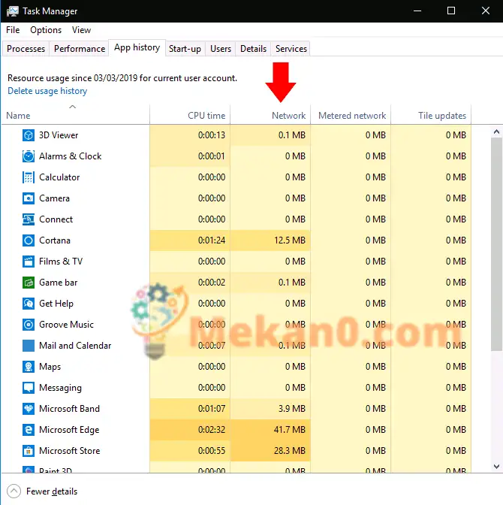The width and height of the screenshot is (503, 505).
Task: Click the Cortana app icon
Action: (x=29, y=240)
